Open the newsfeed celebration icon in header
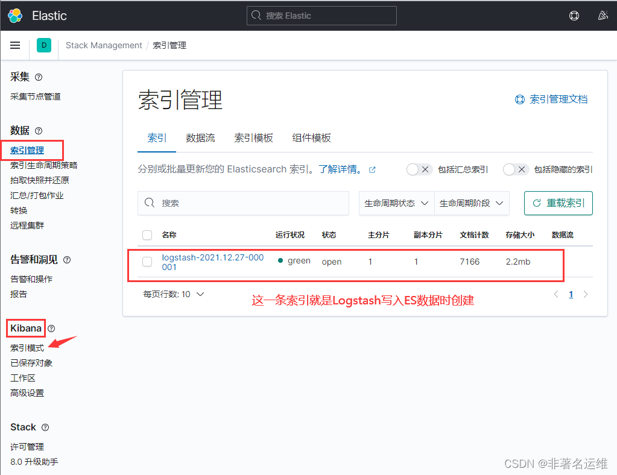The height and width of the screenshot is (475, 617). (x=603, y=16)
